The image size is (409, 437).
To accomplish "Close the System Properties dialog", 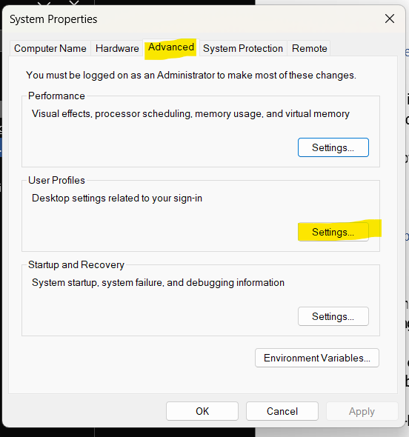I will click(x=390, y=19).
